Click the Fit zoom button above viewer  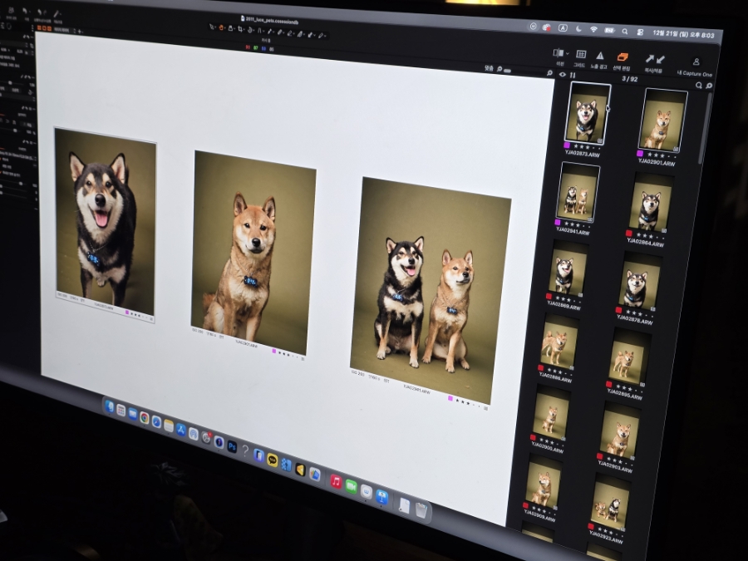(x=489, y=68)
